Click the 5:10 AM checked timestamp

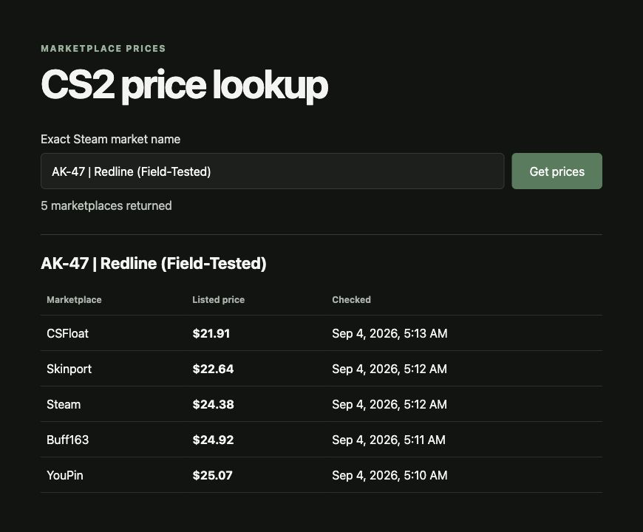tap(389, 475)
